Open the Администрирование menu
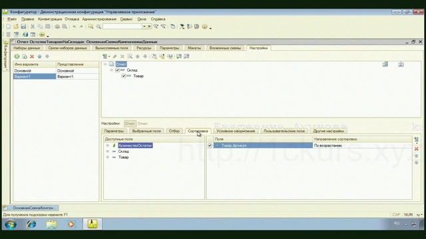The height and width of the screenshot is (239, 426). point(99,19)
